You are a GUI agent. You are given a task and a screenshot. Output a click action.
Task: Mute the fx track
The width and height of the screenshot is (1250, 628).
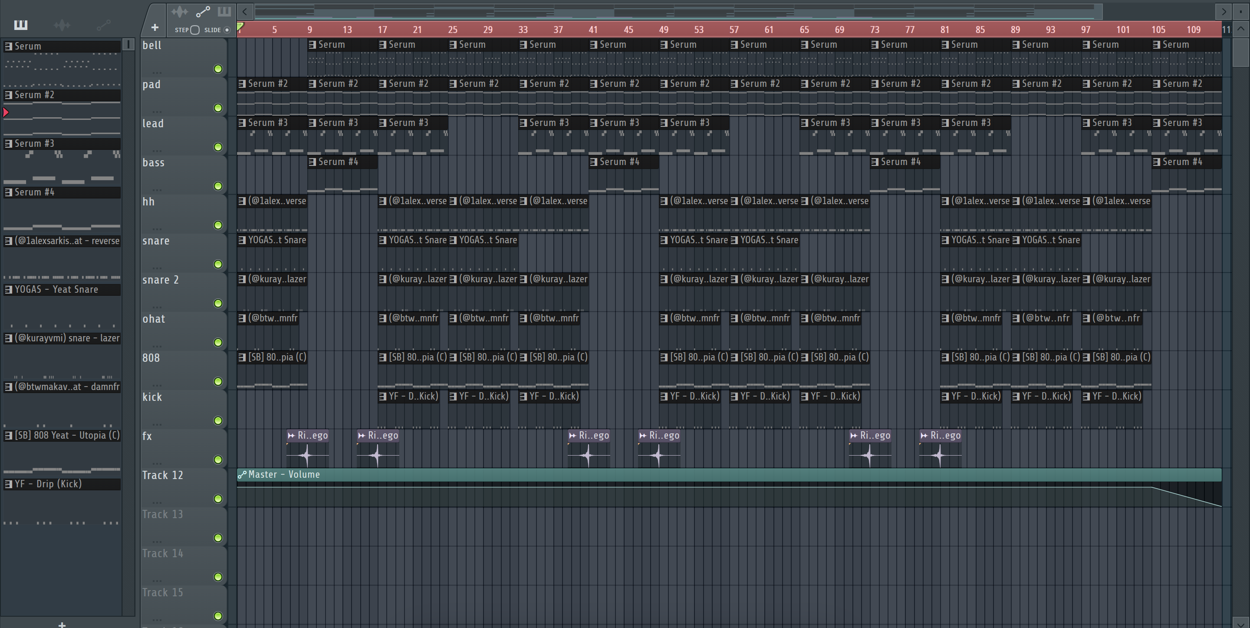pyautogui.click(x=218, y=459)
